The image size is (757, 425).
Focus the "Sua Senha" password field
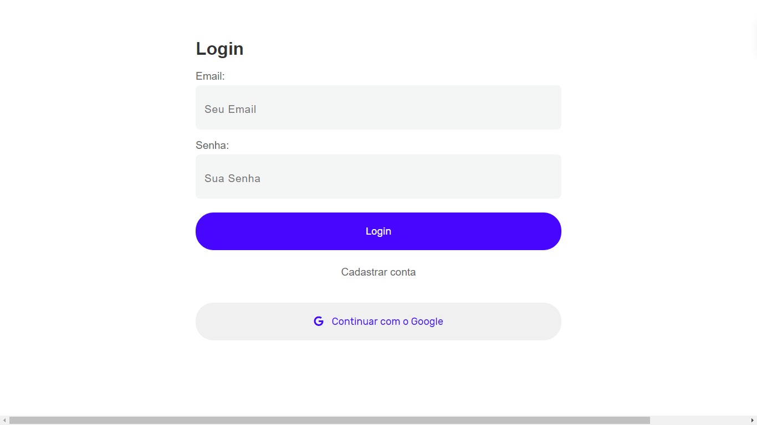(378, 177)
